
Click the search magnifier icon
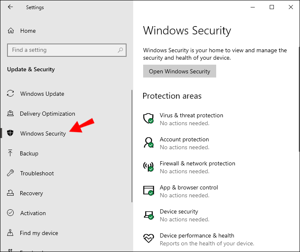pos(120,50)
